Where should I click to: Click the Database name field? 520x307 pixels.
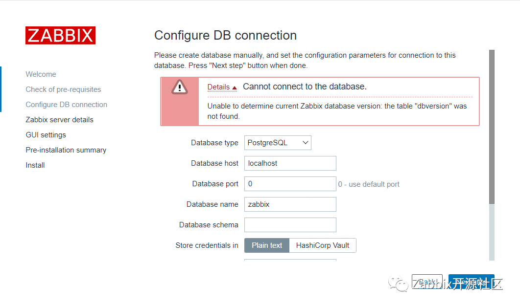pos(290,204)
